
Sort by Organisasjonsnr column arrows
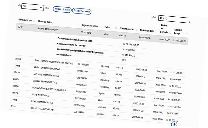(x=101, y=27)
